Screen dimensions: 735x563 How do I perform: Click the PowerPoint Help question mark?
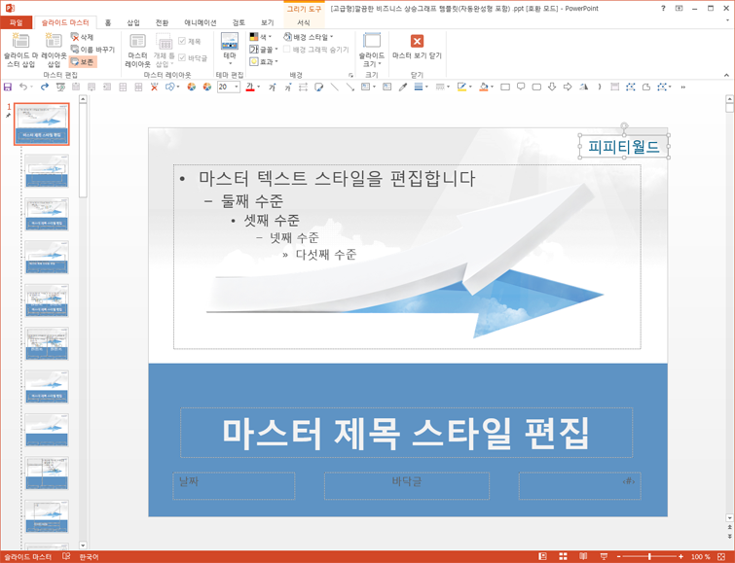pos(663,9)
